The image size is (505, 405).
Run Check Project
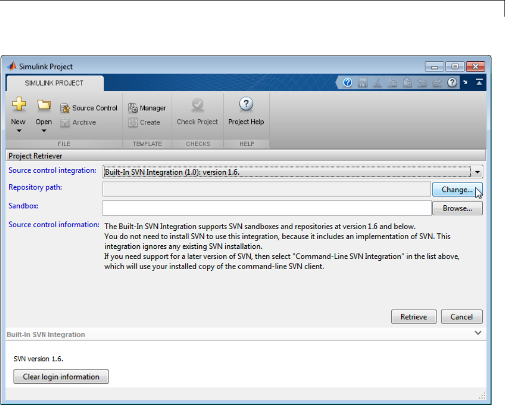pos(197,111)
